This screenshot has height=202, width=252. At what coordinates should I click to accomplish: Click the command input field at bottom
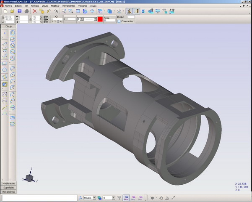pyautogui.click(x=39, y=197)
